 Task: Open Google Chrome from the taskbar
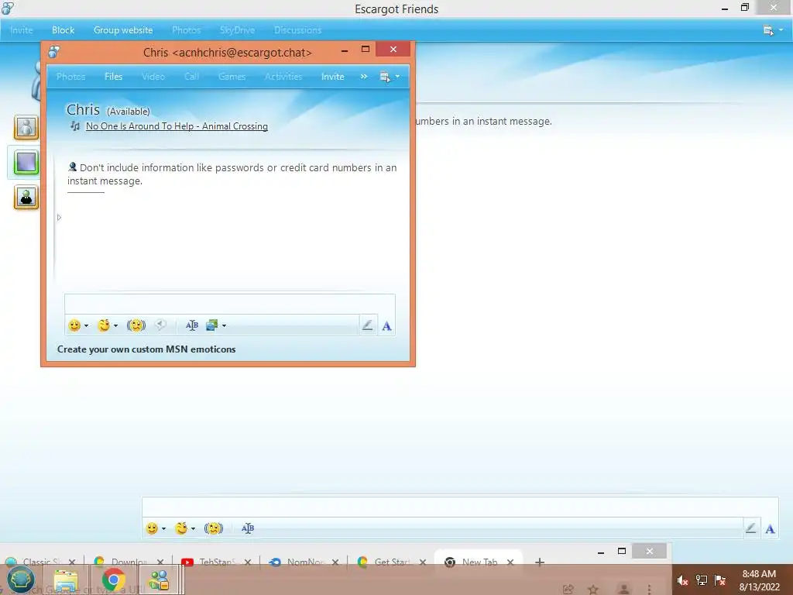coord(113,580)
